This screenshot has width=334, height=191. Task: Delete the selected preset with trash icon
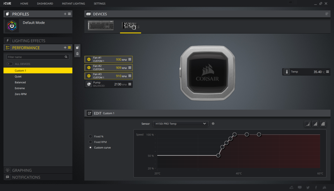click(x=77, y=54)
